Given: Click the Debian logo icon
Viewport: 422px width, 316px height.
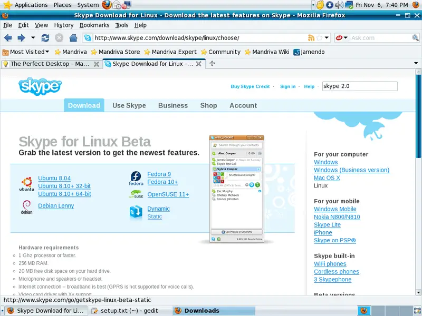Looking at the screenshot, I should click(x=27, y=207).
